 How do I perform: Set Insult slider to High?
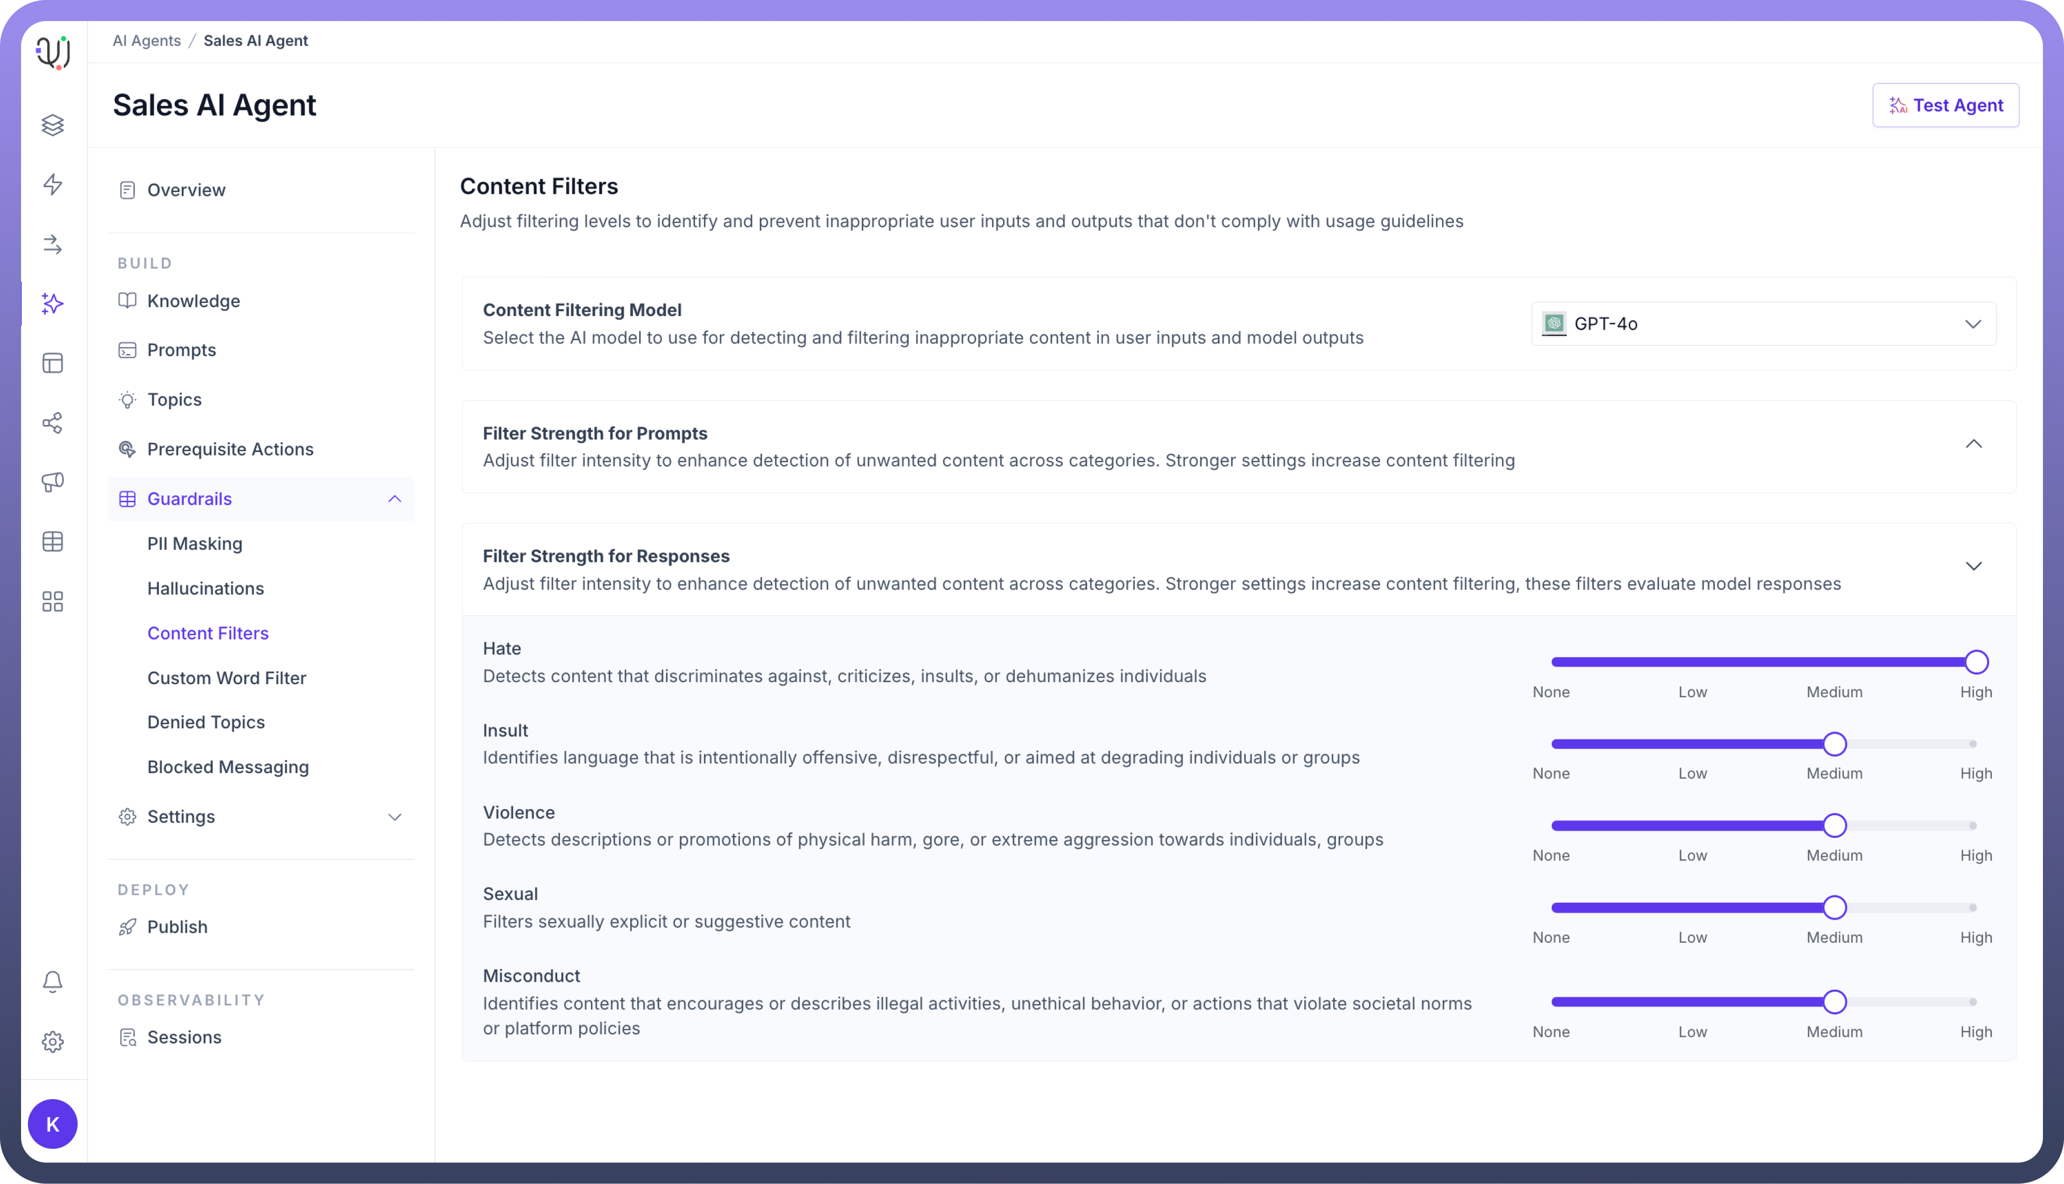pos(1973,744)
